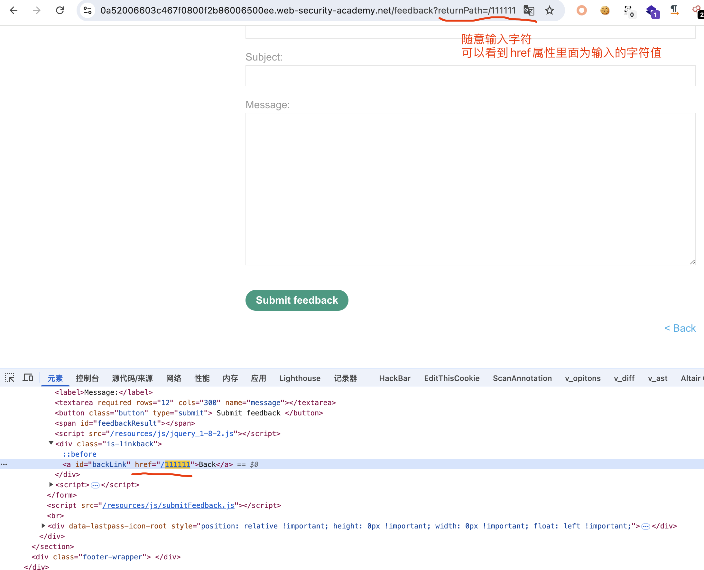Toggle the device toolbar icon

pyautogui.click(x=28, y=378)
